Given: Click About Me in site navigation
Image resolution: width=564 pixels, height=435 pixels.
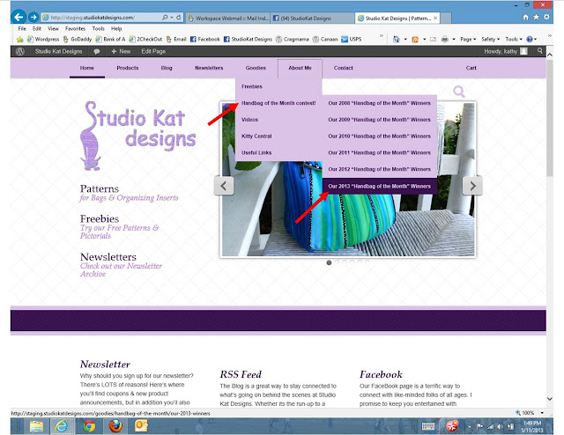Looking at the screenshot, I should pos(300,68).
